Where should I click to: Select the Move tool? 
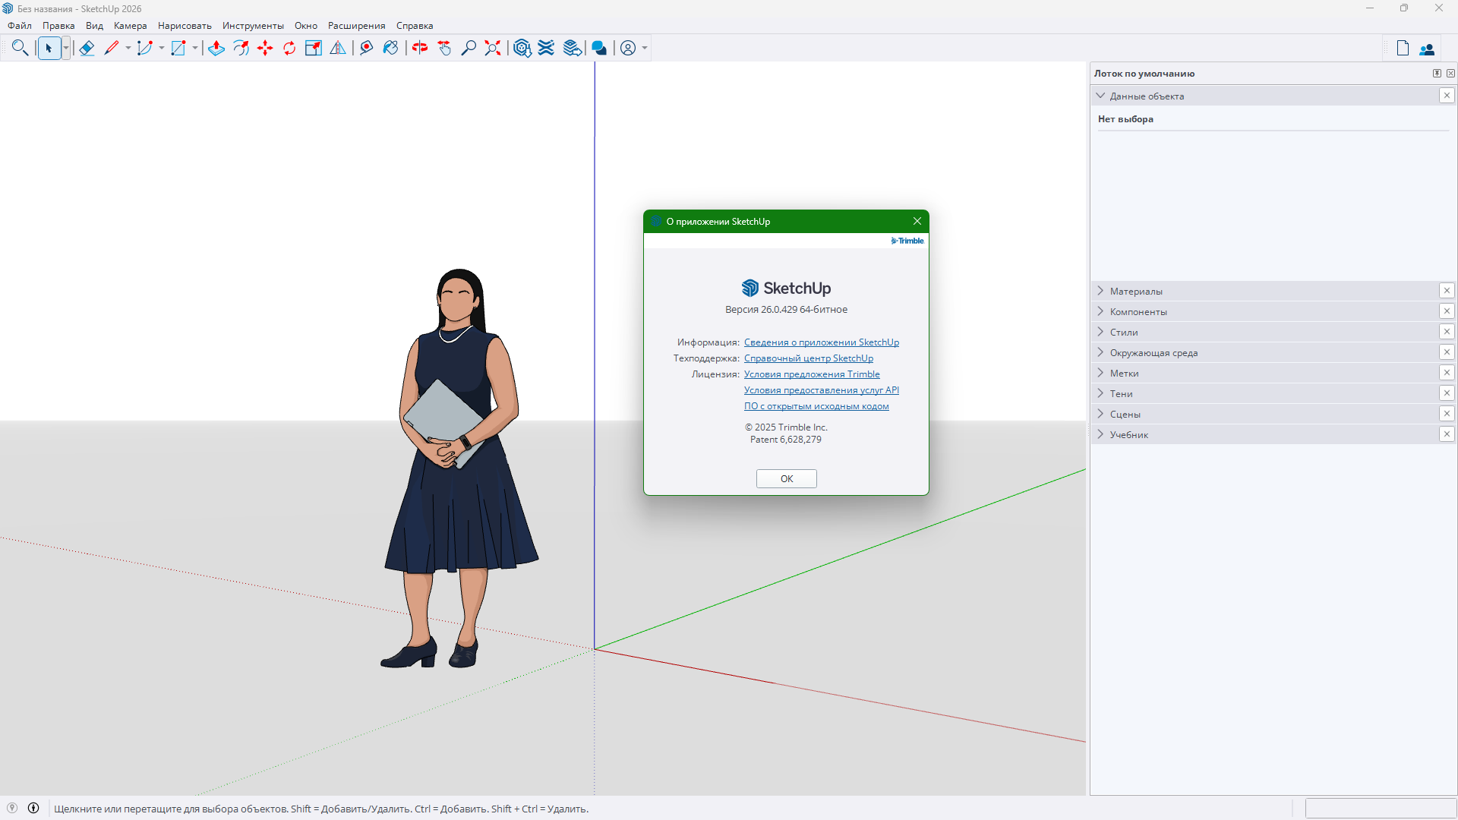pyautogui.click(x=265, y=48)
